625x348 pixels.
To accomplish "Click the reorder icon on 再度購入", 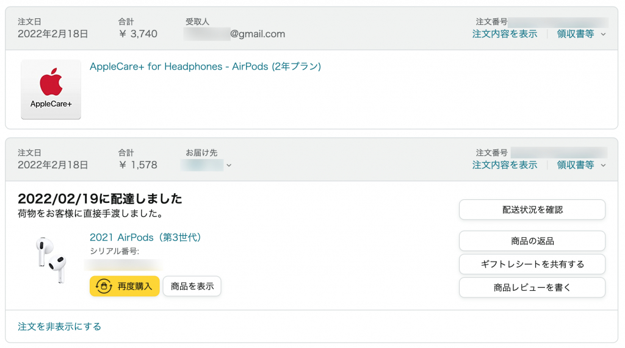I will tap(104, 286).
